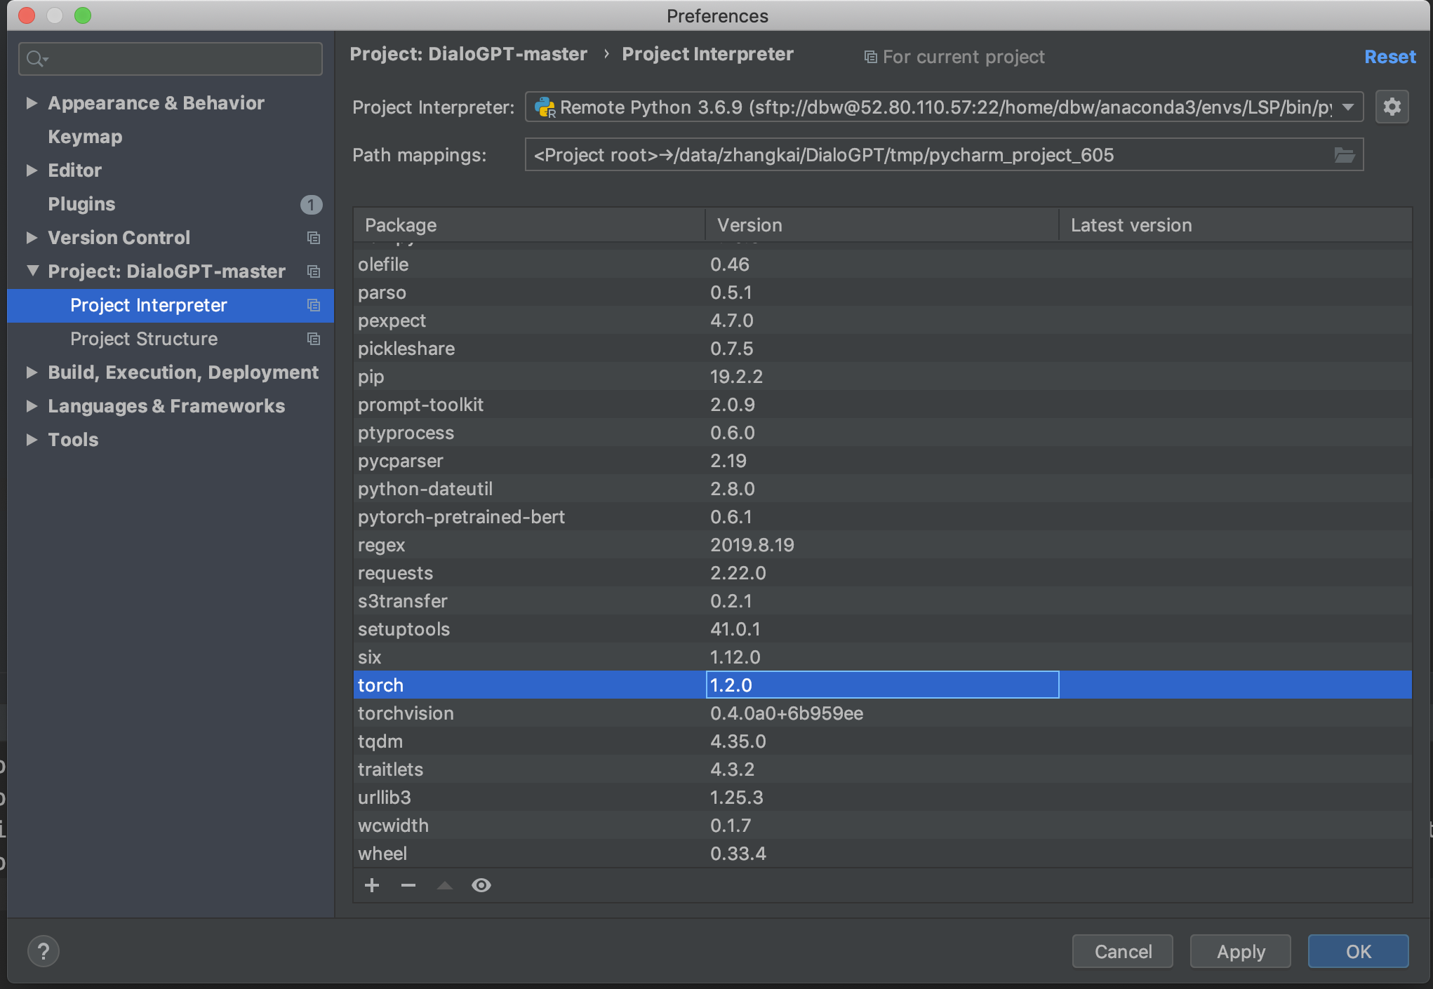This screenshot has width=1433, height=989.
Task: Click the Reset link
Action: [1389, 57]
